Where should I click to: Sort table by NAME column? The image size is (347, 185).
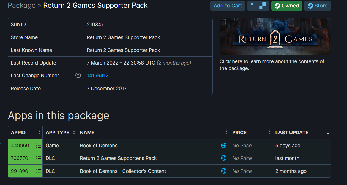[153, 133]
